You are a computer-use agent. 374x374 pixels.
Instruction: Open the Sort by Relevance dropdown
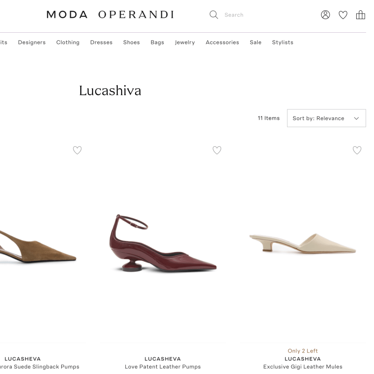[x=326, y=118]
